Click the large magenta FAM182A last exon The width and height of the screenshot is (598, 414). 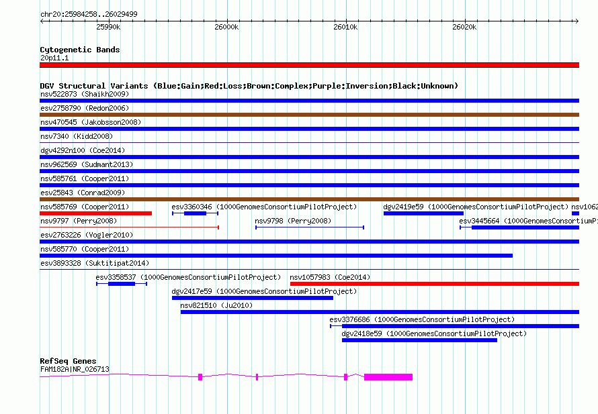[x=388, y=377]
